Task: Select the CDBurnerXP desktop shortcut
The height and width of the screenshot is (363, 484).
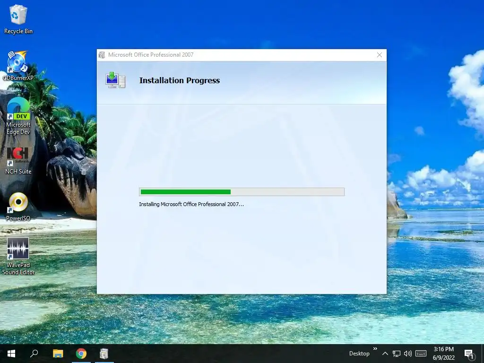Action: click(x=18, y=66)
